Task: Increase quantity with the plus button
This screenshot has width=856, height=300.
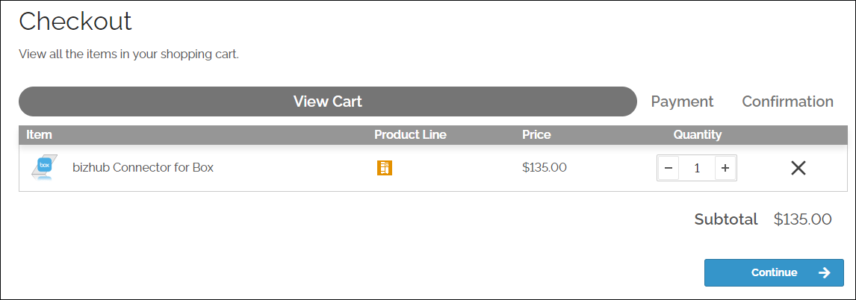Action: coord(725,168)
